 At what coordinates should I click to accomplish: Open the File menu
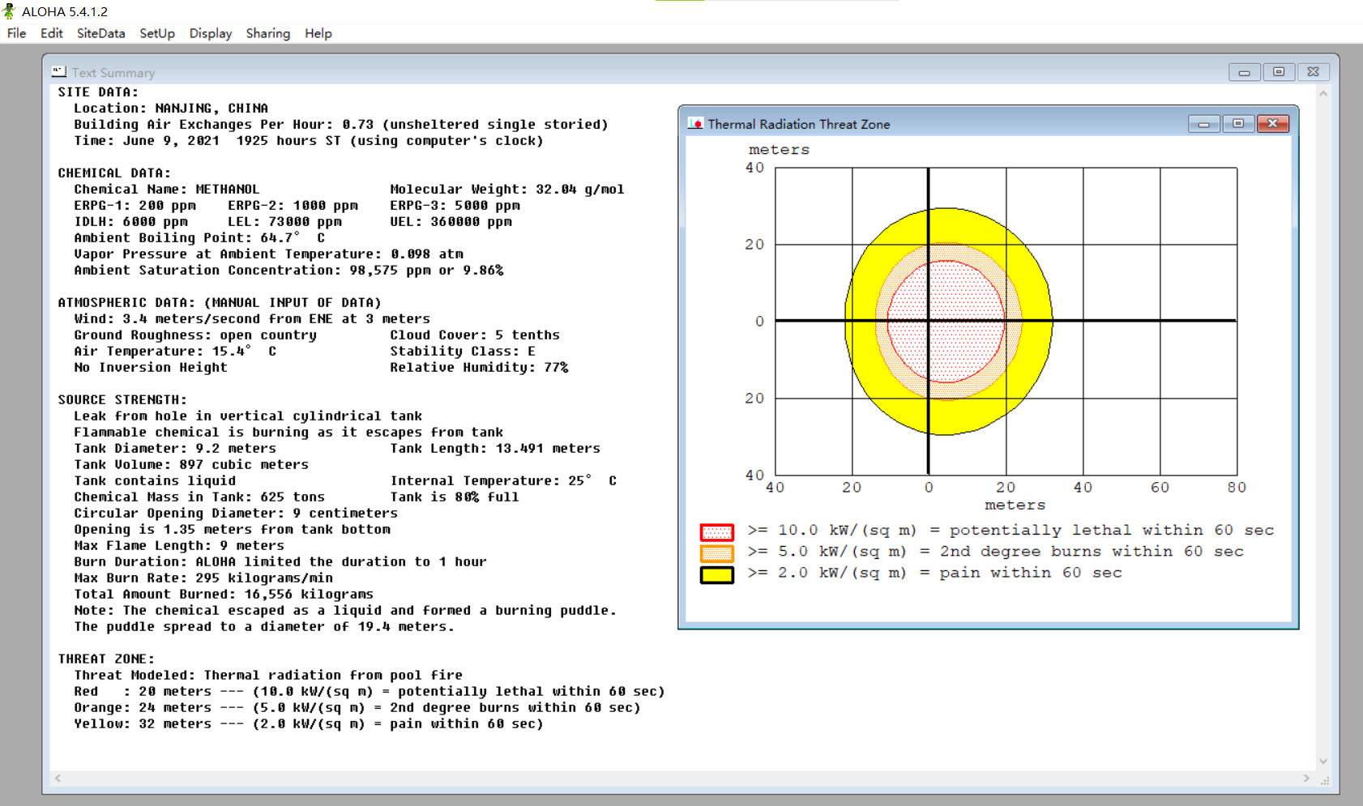point(16,33)
